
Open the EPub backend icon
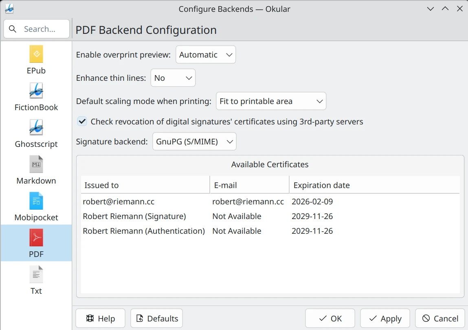[36, 54]
